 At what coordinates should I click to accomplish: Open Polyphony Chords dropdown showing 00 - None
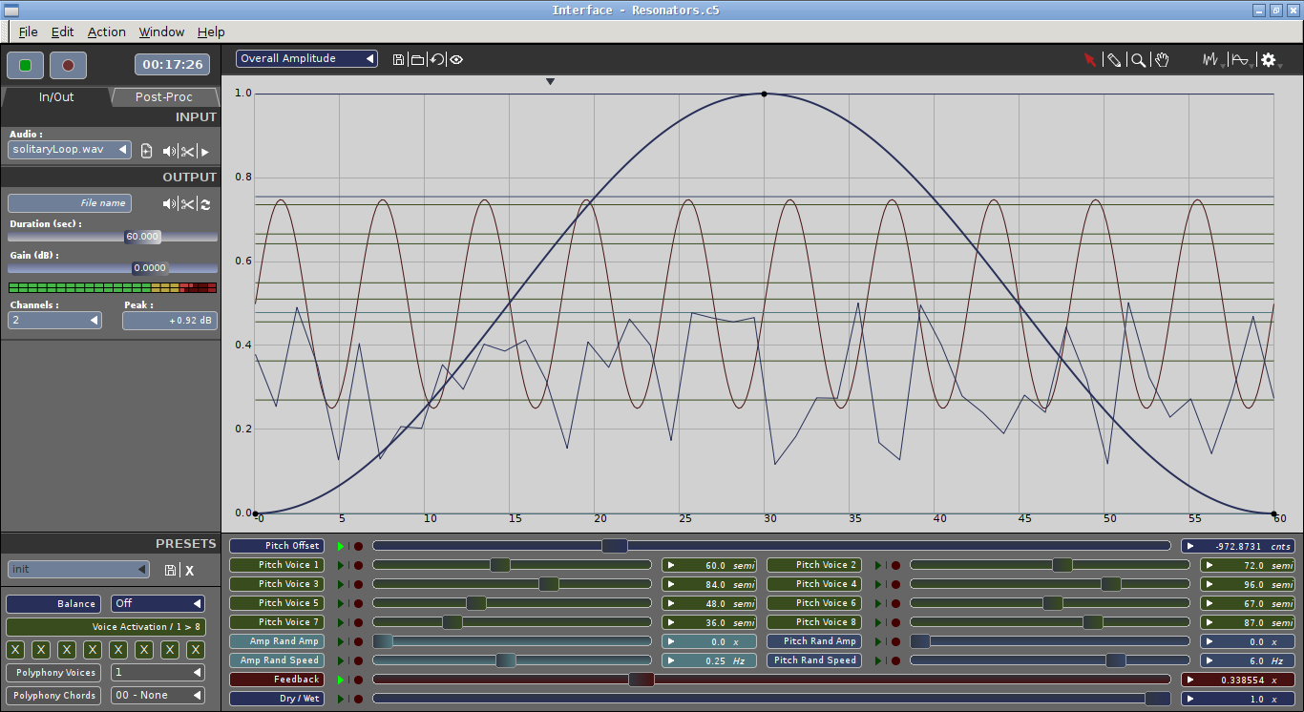[x=158, y=695]
